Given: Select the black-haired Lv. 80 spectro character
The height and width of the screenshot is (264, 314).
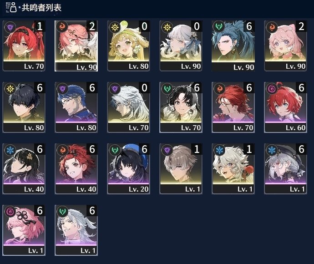Looking at the screenshot, I should click(x=24, y=107).
